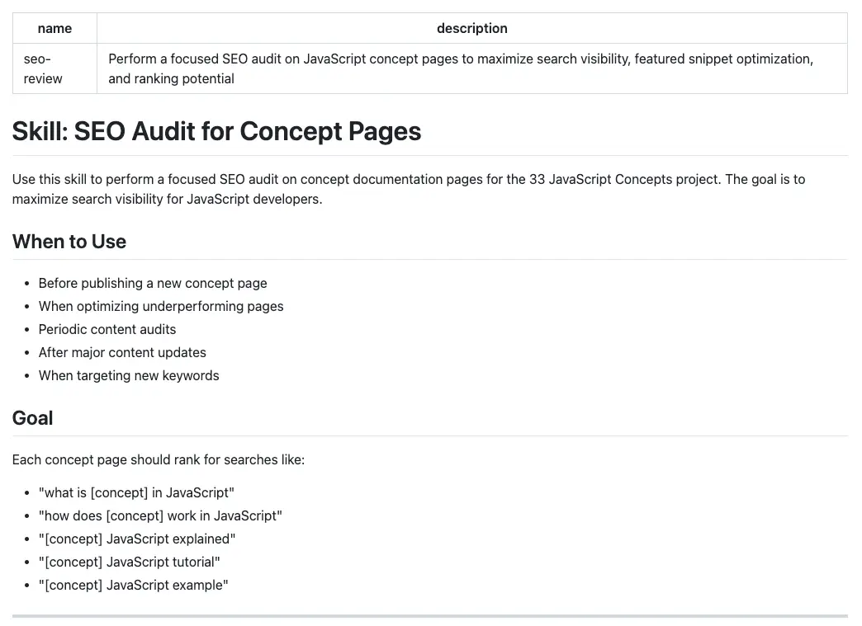Click the "seo-review" table cell
The height and width of the screenshot is (626, 862).
tap(43, 68)
